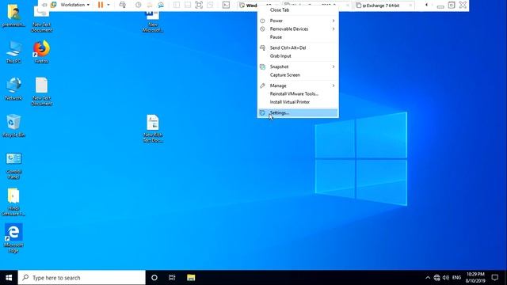Viewport: 507px width, 285px height.
Task: Click Install Virtual Printer menu entry
Action: (298, 102)
